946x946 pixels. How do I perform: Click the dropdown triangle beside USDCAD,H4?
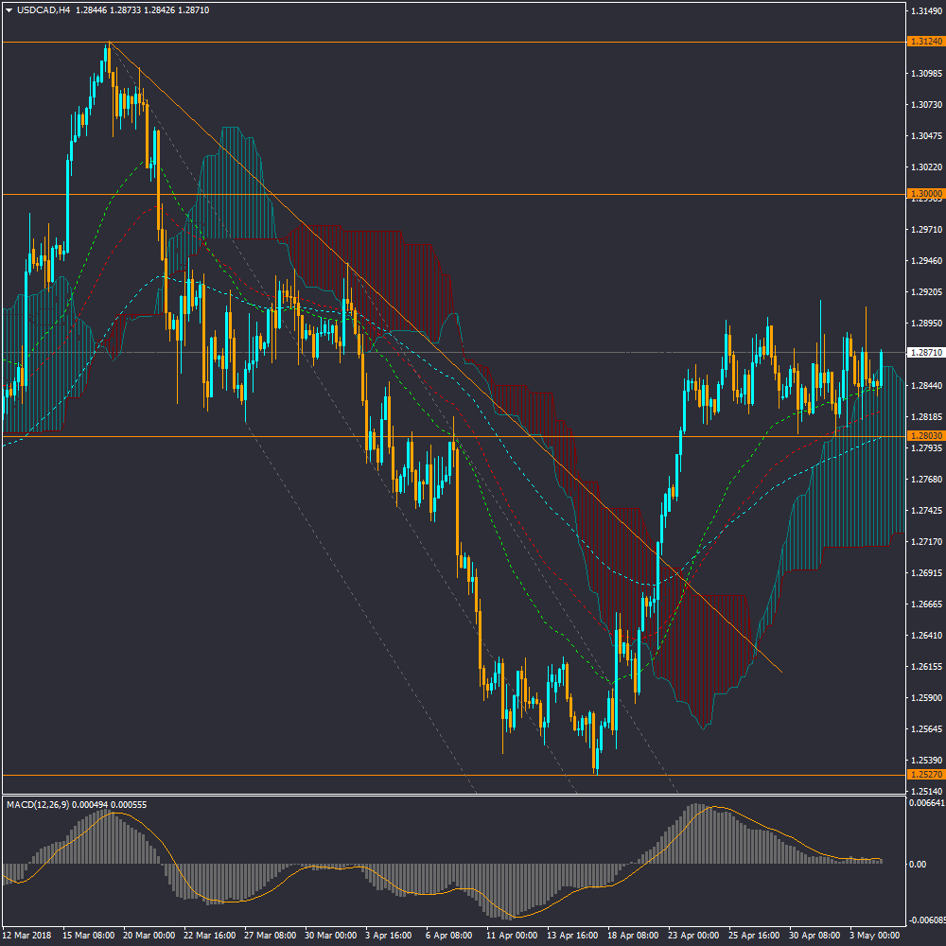coord(9,10)
